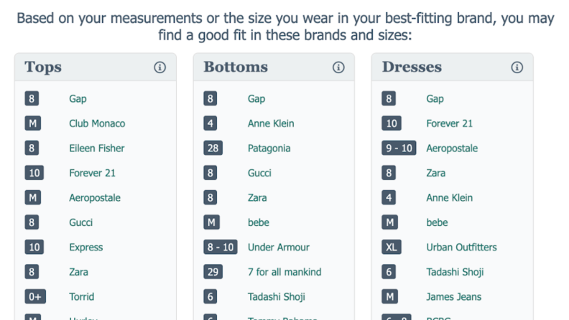The width and height of the screenshot is (569, 320).
Task: Open Club Monaco link in Tops
Action: point(97,123)
